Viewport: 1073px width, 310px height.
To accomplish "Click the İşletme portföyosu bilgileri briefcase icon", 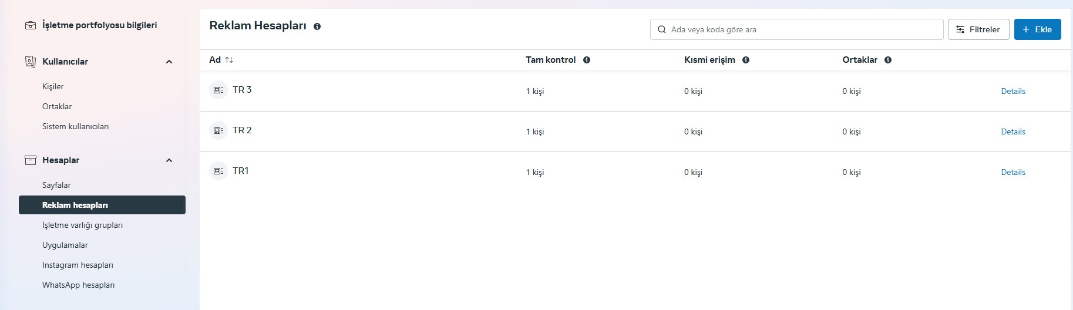I will (31, 25).
